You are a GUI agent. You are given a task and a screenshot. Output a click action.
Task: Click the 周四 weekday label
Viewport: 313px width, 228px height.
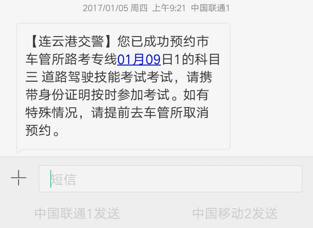[x=139, y=8]
